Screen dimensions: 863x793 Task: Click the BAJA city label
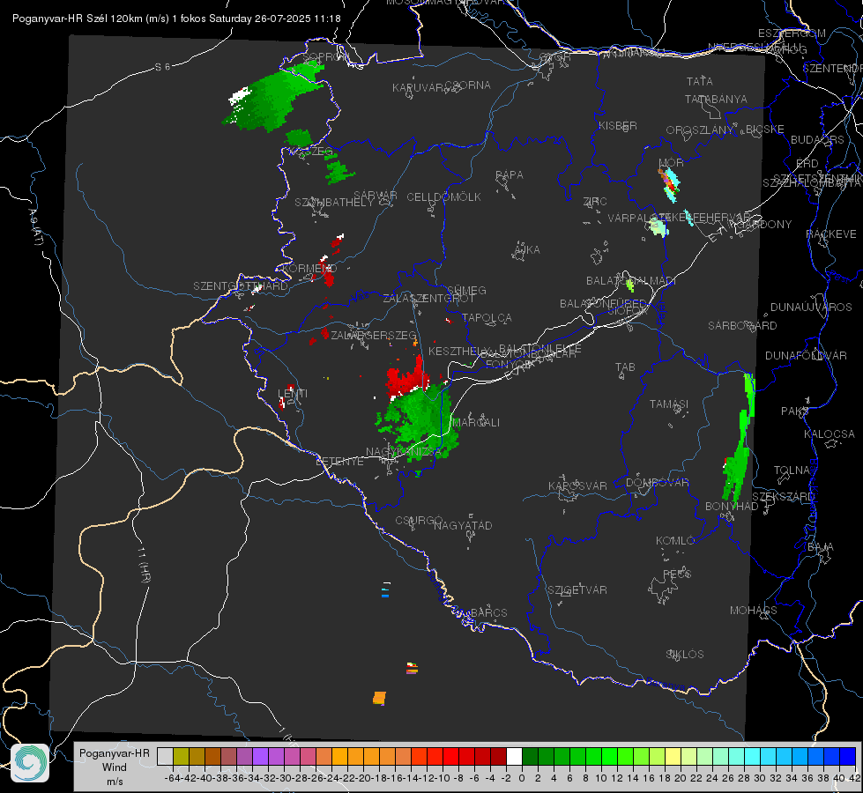point(821,547)
